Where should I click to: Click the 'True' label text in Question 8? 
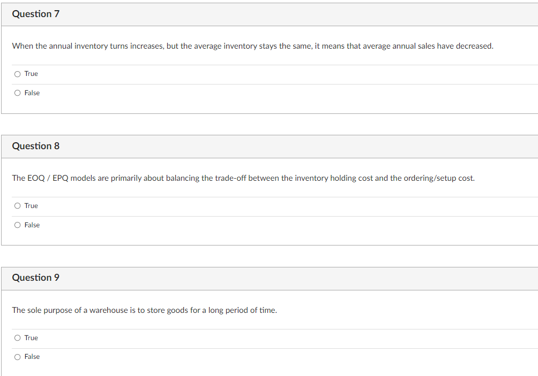31,205
